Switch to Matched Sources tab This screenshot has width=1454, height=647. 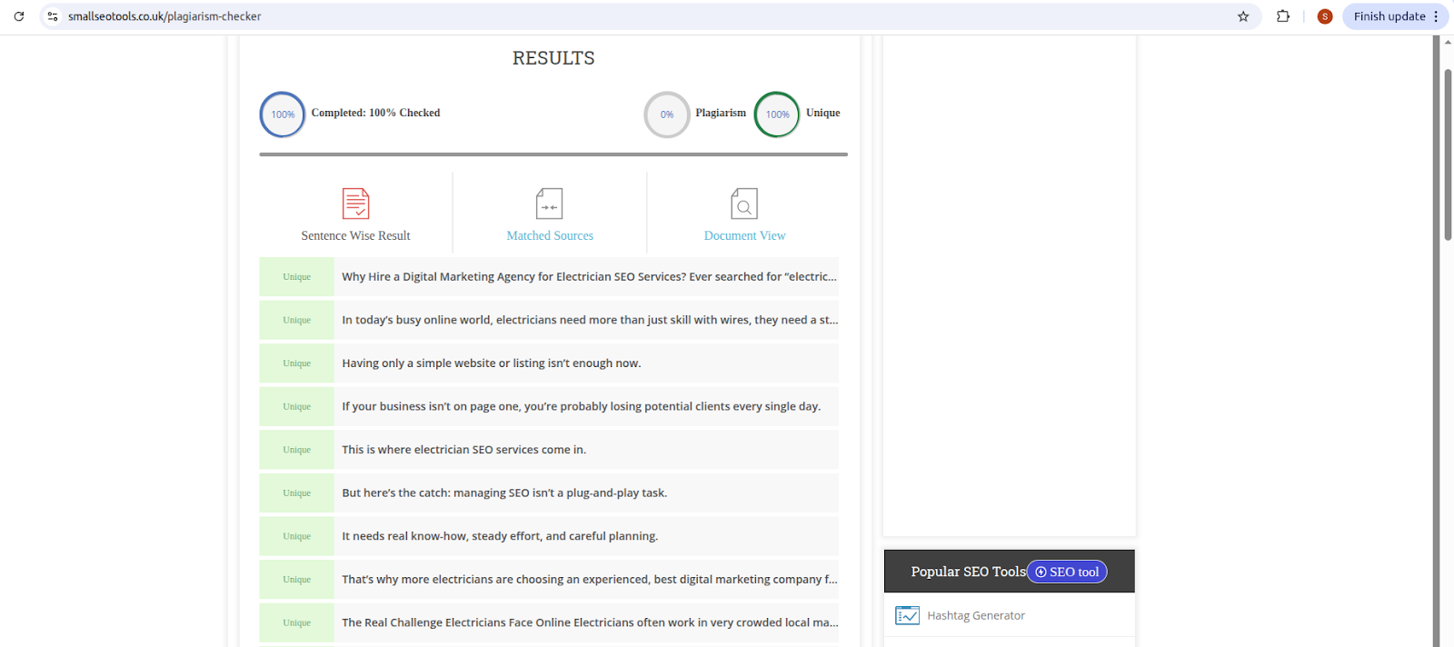click(550, 235)
